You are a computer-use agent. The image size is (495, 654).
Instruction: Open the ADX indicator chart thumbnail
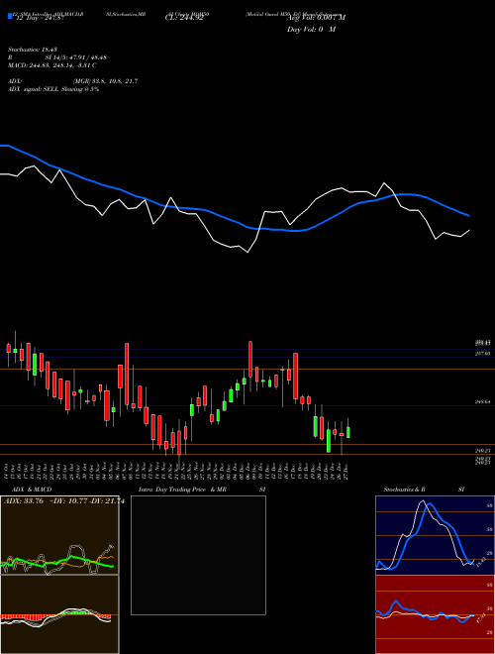pyautogui.click(x=59, y=535)
